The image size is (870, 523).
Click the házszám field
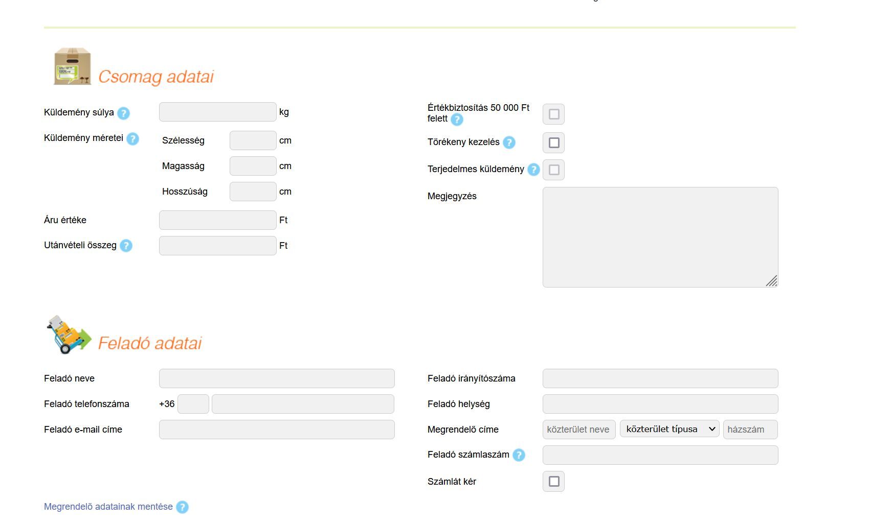click(x=750, y=430)
